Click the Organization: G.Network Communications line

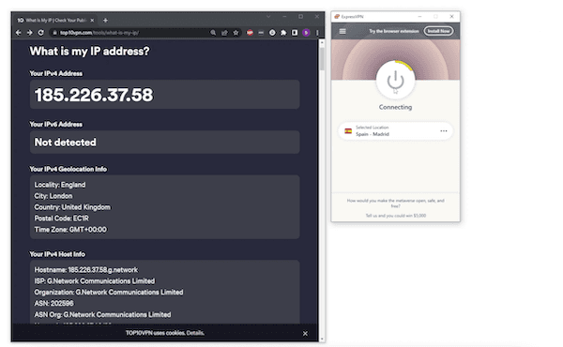[109, 292]
